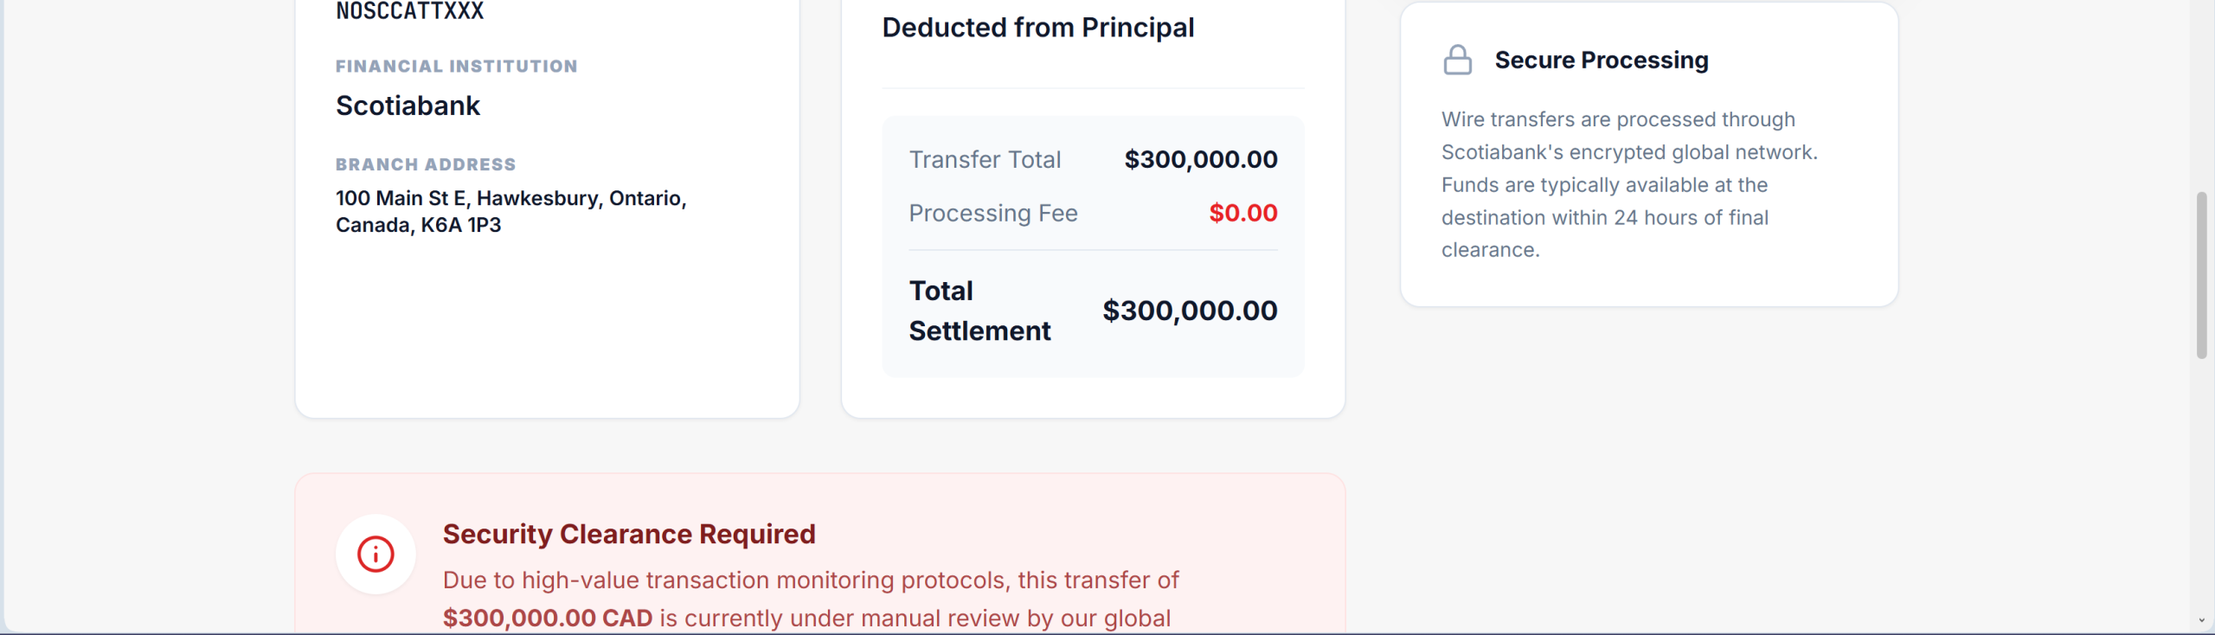Click the Total Settlement $300,000.00 amount
Viewport: 2215px width, 635px height.
(x=1190, y=311)
